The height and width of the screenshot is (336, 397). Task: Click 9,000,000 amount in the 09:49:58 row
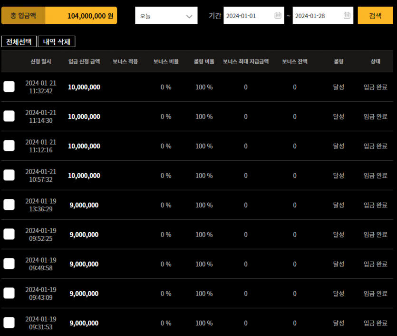pos(84,264)
